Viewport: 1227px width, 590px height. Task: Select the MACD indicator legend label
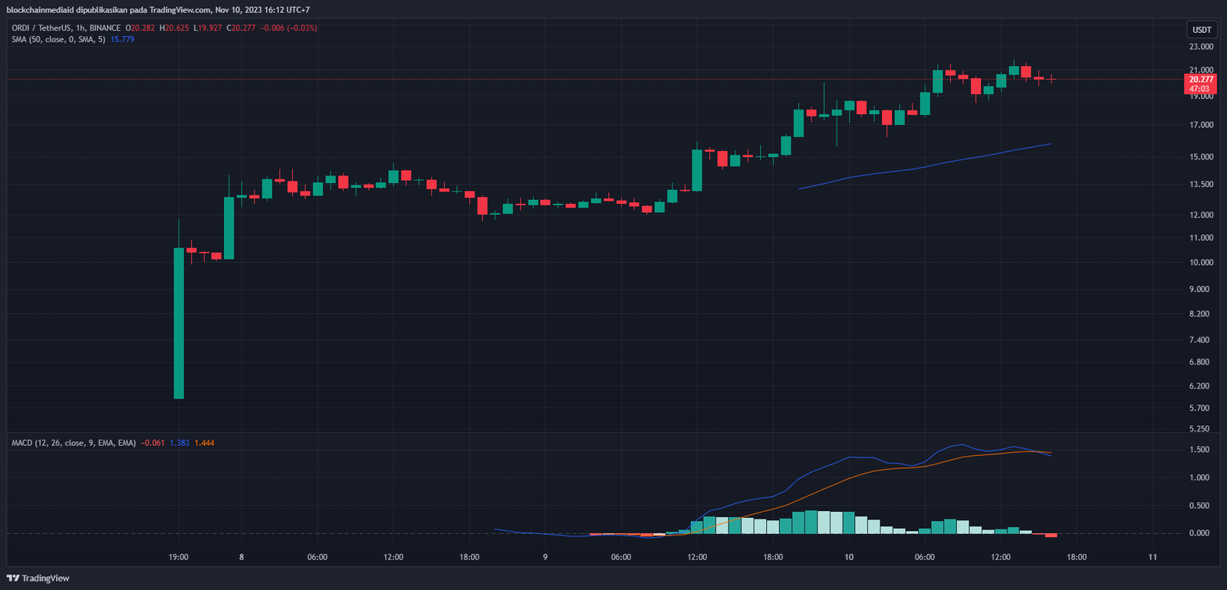pyautogui.click(x=73, y=443)
